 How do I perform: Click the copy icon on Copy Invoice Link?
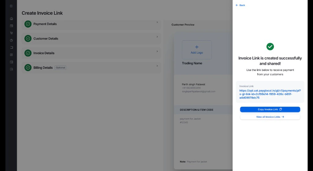coord(281,109)
